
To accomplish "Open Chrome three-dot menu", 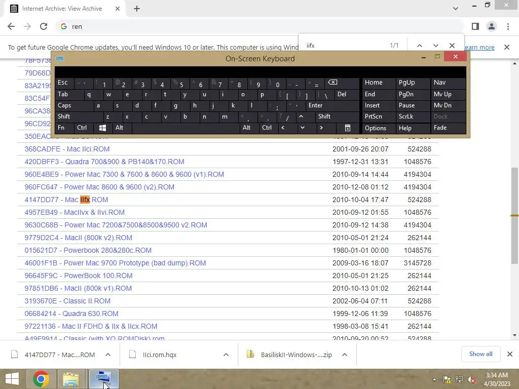I will [x=508, y=26].
